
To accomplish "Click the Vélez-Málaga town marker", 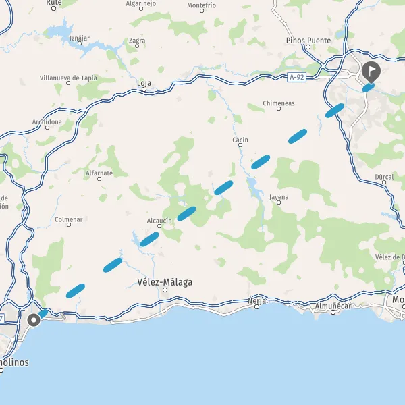I will coord(165,290).
